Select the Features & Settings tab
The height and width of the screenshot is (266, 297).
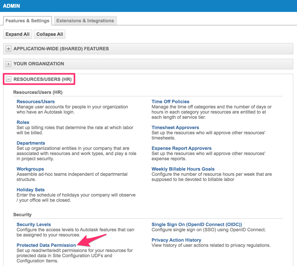[x=27, y=21]
